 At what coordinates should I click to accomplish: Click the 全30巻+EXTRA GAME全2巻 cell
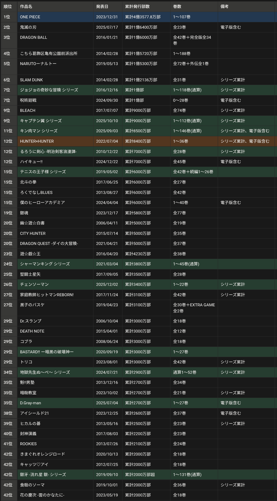pos(194,308)
